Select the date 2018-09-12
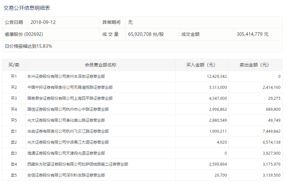The image size is (287, 184). tap(43, 22)
